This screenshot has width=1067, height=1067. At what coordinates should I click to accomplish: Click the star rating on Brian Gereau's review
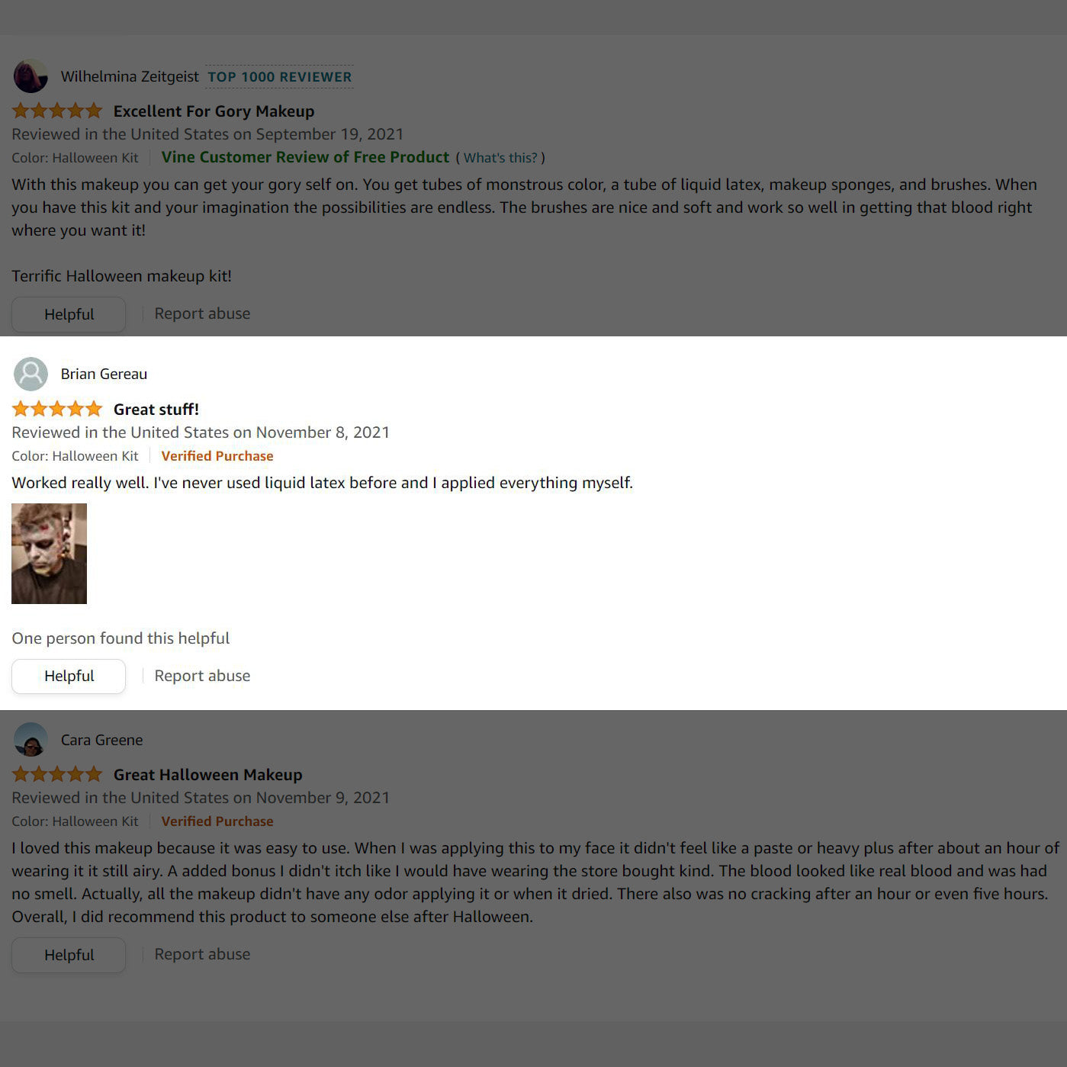(x=57, y=409)
